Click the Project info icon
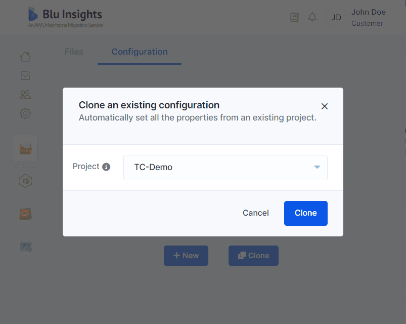Screen dimensions: 406x324 coord(106,167)
